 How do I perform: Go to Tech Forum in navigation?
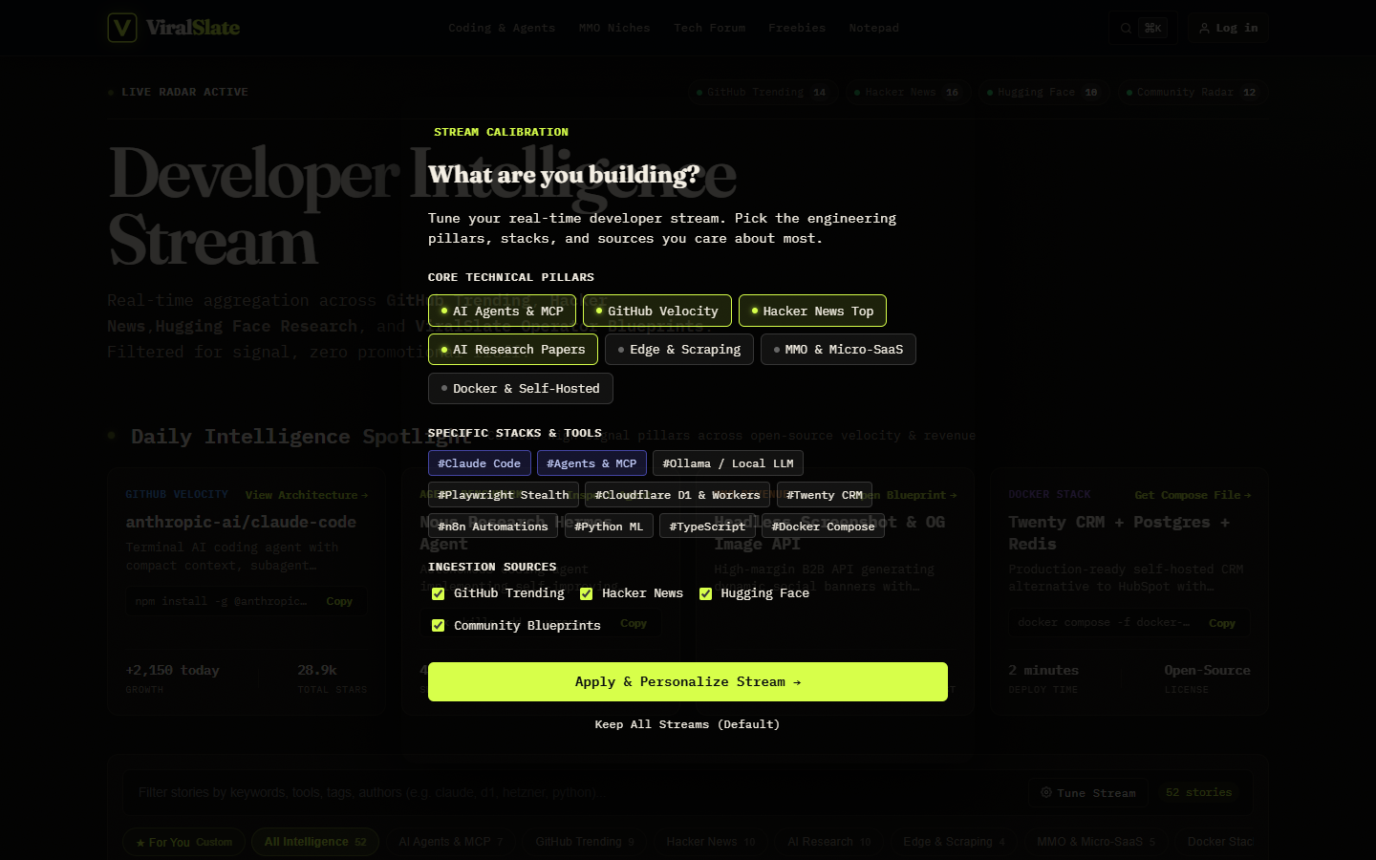coord(709,28)
